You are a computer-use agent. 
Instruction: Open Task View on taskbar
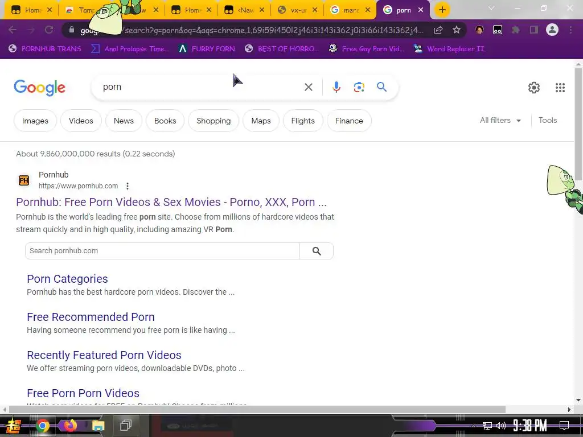tap(126, 426)
